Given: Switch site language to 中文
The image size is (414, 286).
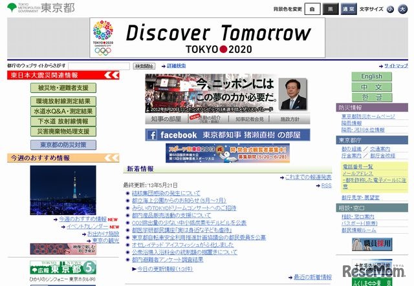Looking at the screenshot, I should pos(372,87).
